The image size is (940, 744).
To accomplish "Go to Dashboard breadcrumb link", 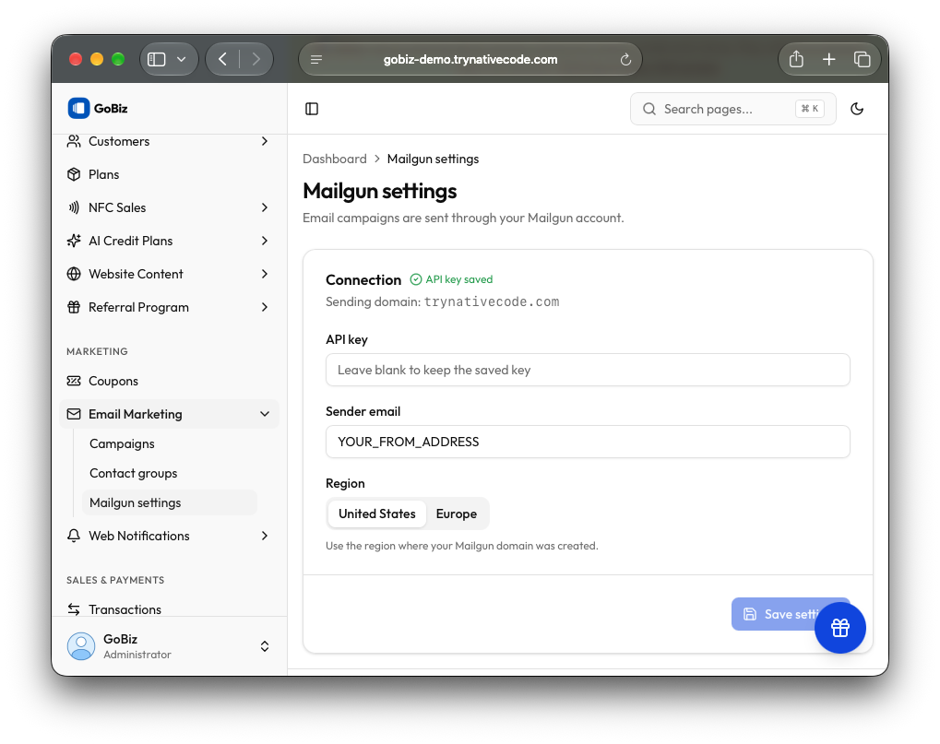I will (335, 159).
